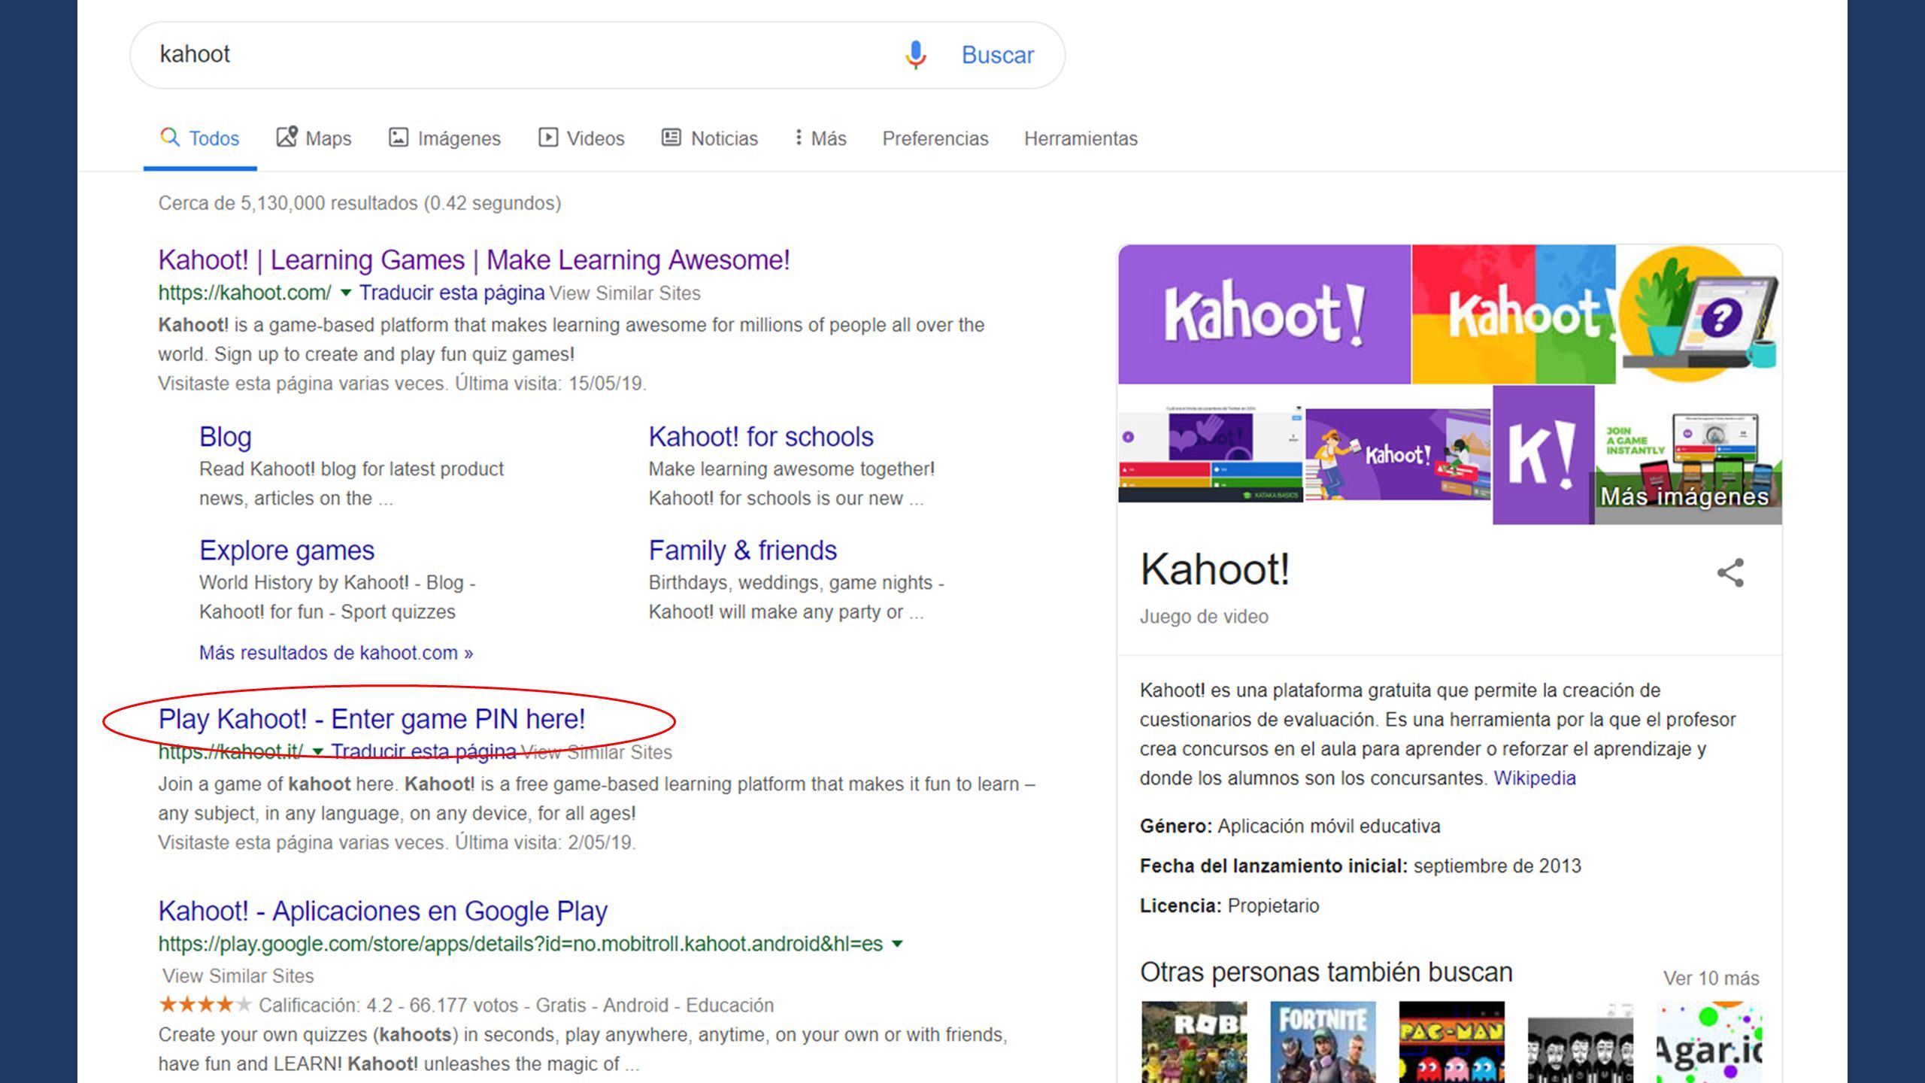The width and height of the screenshot is (1925, 1083).
Task: Click the Otras personas también buscan heading
Action: pyautogui.click(x=1326, y=972)
